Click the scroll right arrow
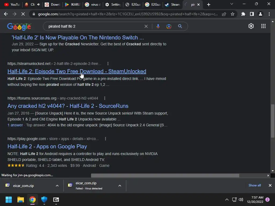Viewport: 275px width, 206px height. (x=268, y=175)
